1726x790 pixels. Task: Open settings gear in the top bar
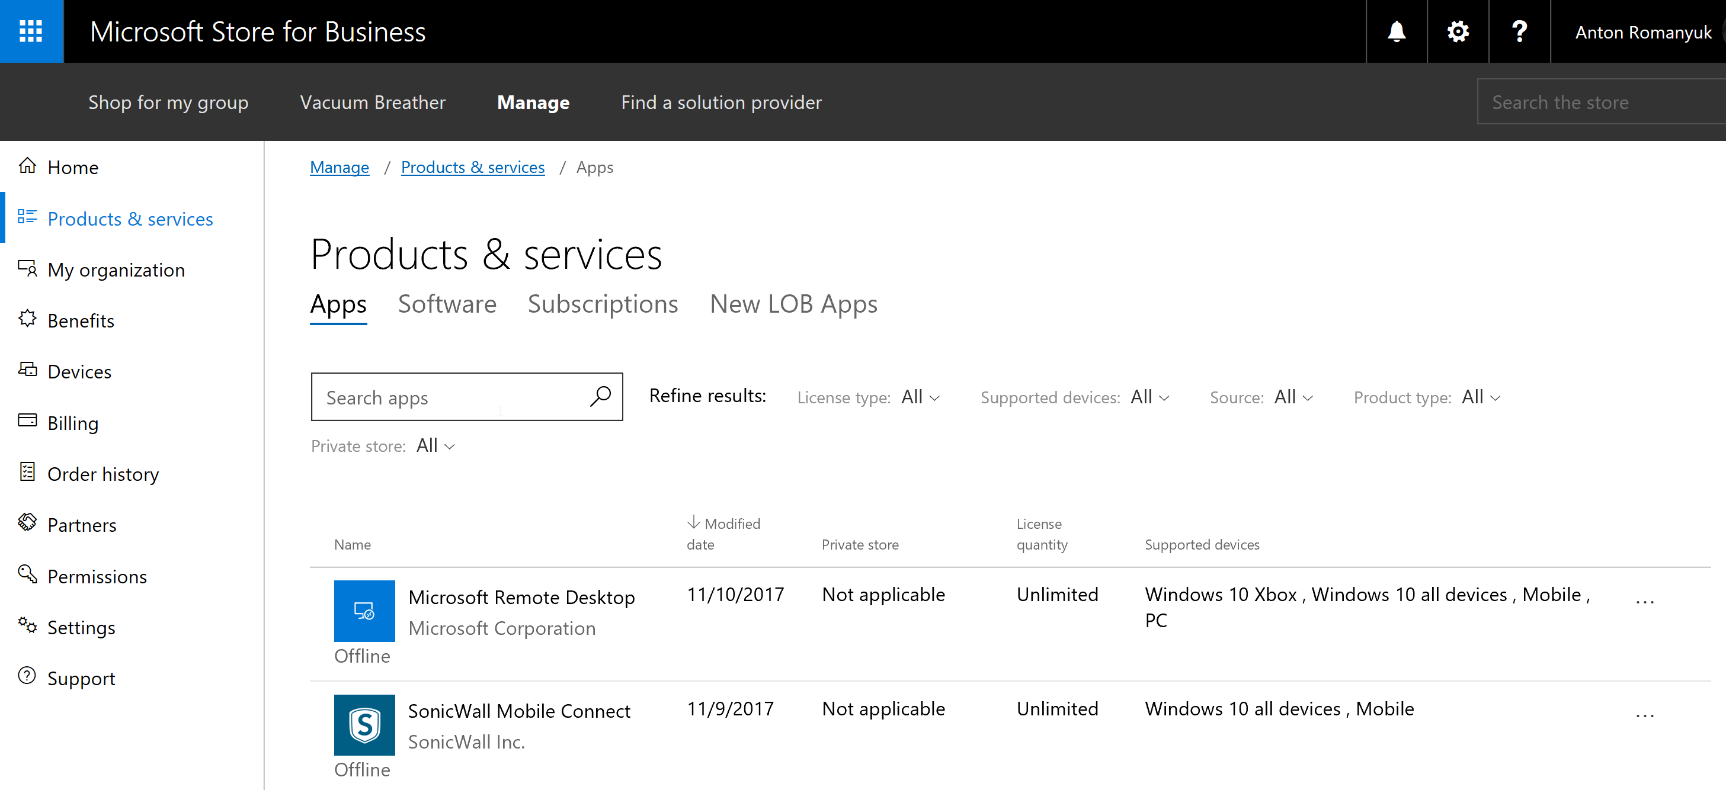point(1458,31)
